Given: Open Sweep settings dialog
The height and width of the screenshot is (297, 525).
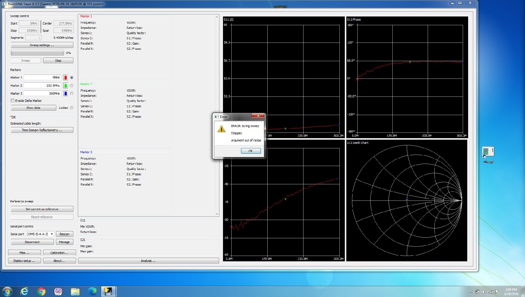Looking at the screenshot, I should point(42,45).
